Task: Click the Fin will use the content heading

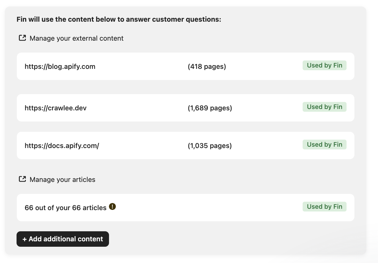Action: click(119, 20)
